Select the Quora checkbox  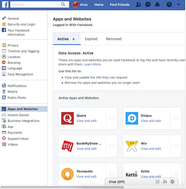pos(112,118)
